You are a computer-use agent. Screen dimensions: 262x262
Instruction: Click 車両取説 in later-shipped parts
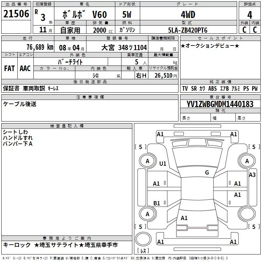pos(34,88)
